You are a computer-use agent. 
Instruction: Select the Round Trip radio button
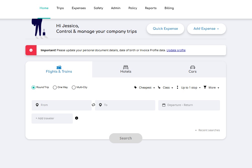tap(34, 88)
